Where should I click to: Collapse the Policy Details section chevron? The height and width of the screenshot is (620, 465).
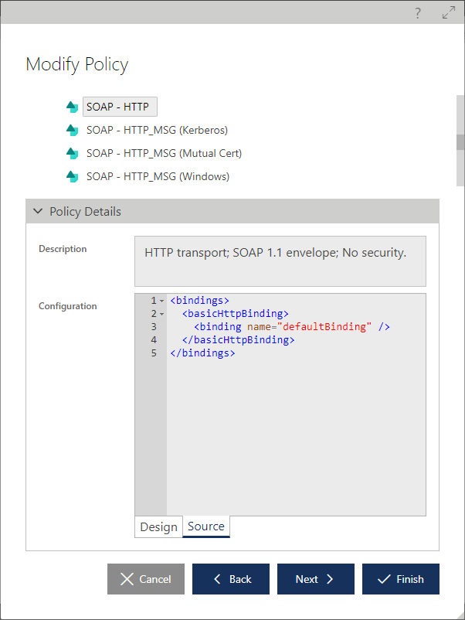coord(38,211)
